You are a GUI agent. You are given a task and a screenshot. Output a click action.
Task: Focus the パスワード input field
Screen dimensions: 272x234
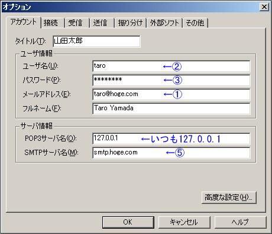171,80
